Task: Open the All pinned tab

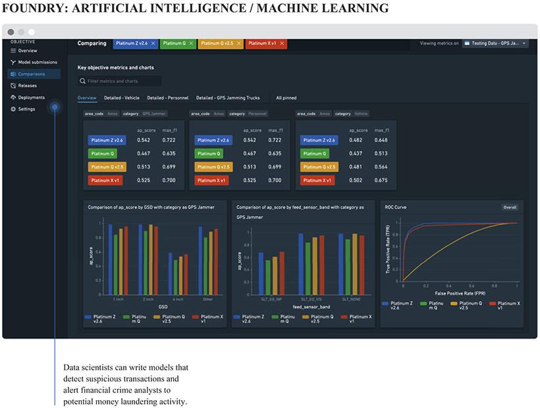Action: pyautogui.click(x=286, y=98)
